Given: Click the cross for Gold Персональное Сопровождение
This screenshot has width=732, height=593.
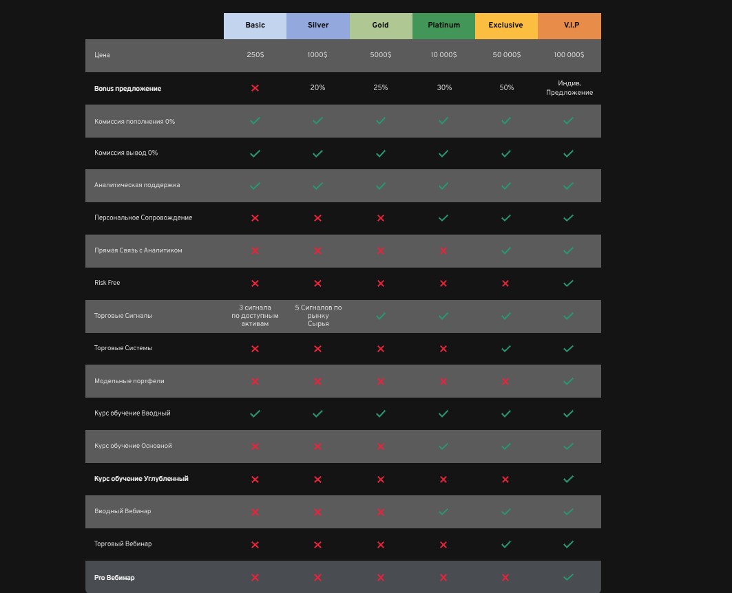Looking at the screenshot, I should [x=380, y=218].
